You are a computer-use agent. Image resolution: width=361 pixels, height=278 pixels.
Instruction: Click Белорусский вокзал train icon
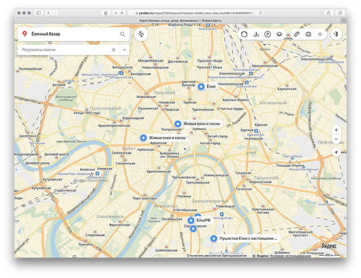(x=121, y=73)
